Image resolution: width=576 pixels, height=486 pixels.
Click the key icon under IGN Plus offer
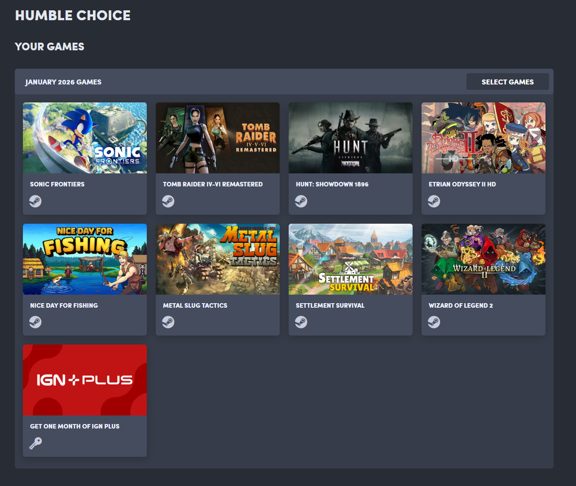tap(35, 443)
